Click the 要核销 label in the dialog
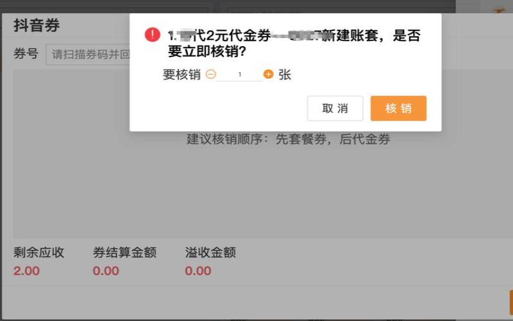The width and height of the screenshot is (513, 321). coord(181,74)
